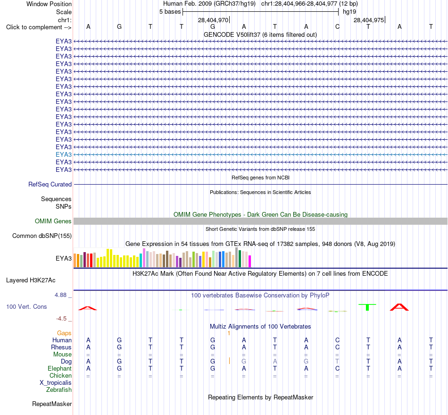This screenshot has width=448, height=415.
Task: Click the 'OMIM Genes' track label
Action: [x=53, y=221]
